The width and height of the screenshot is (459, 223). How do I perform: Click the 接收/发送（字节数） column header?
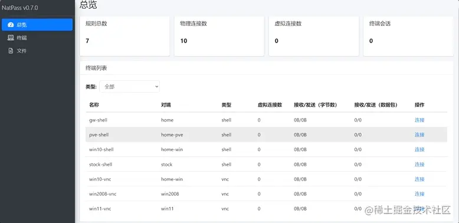[x=316, y=105]
